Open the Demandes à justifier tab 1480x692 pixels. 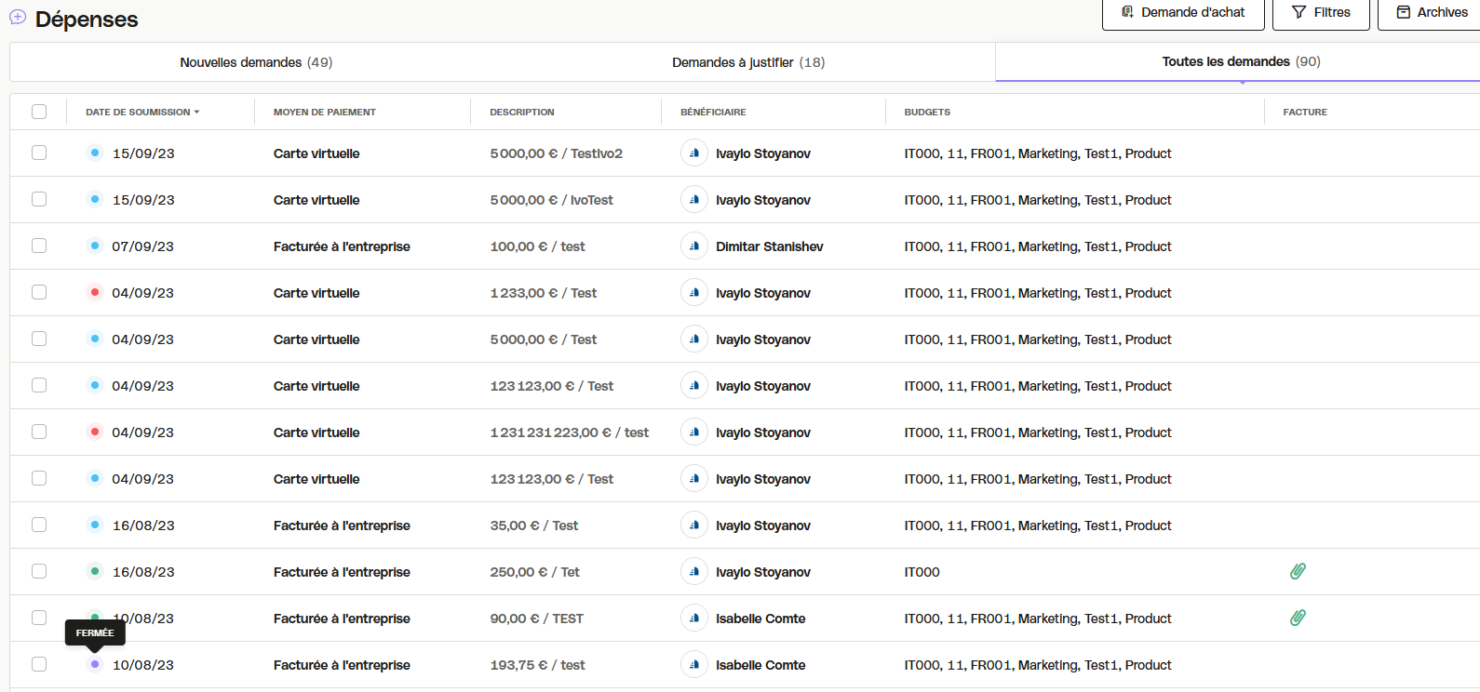748,62
